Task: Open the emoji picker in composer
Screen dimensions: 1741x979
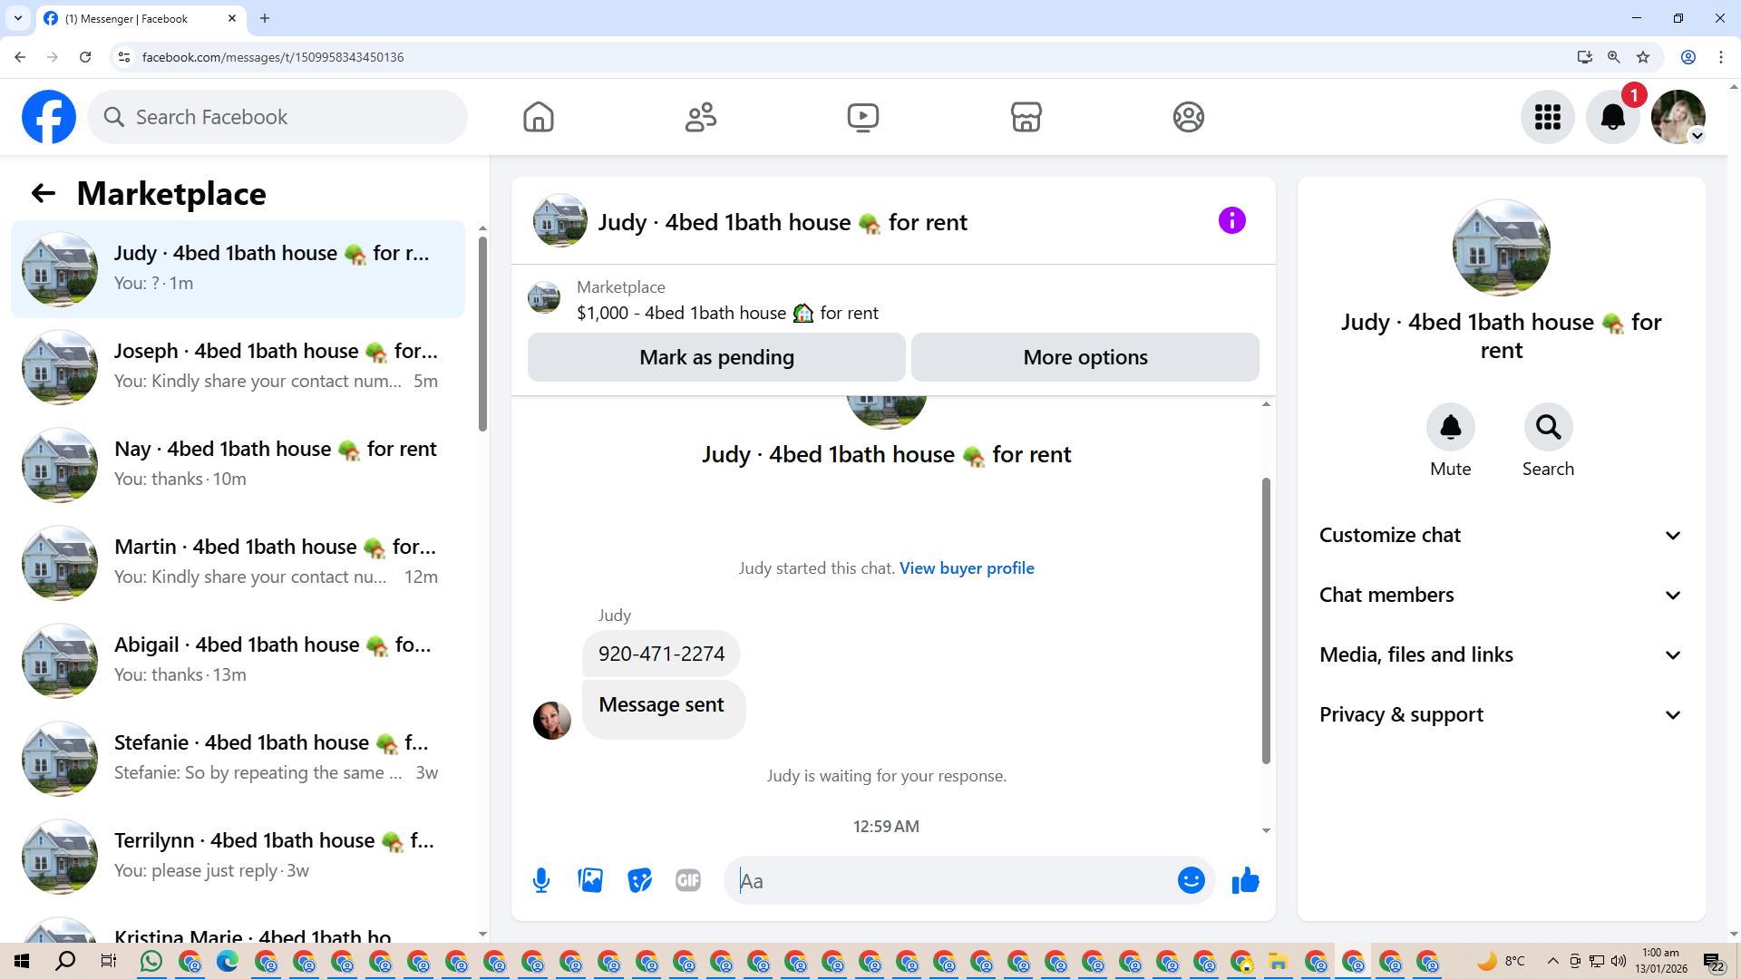Action: [1191, 880]
